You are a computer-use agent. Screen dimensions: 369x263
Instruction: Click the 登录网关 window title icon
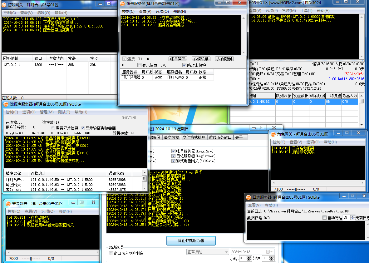coord(8,203)
